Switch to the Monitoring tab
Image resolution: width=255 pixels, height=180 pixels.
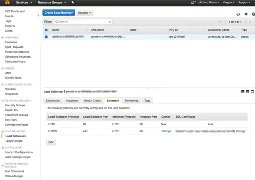(132, 101)
